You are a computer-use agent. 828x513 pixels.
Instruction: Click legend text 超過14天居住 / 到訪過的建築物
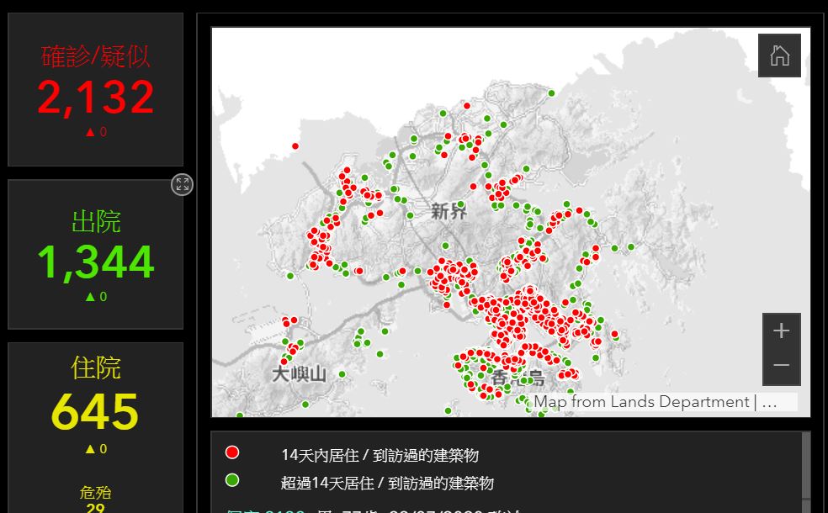click(x=387, y=483)
